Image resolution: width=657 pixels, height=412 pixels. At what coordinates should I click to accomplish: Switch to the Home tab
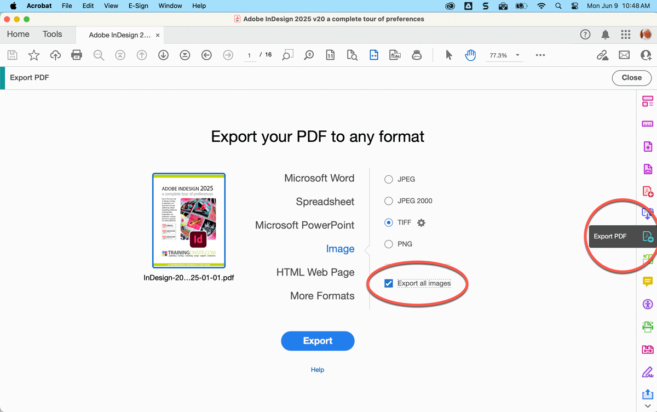click(x=18, y=34)
